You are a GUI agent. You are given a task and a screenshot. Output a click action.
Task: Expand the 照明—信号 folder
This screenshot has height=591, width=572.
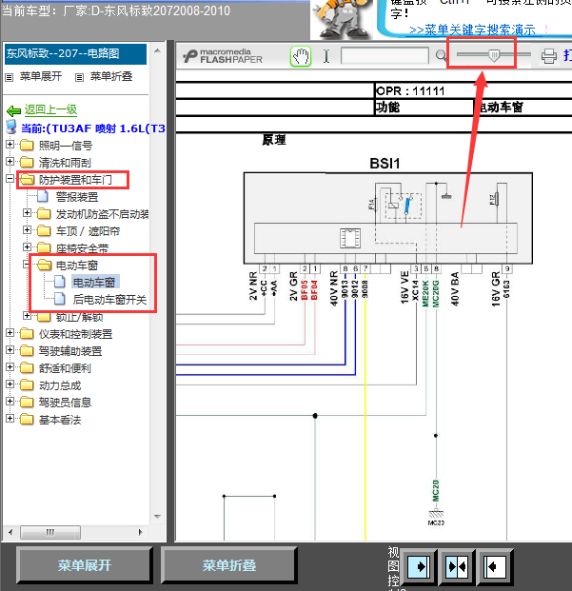tap(10, 144)
